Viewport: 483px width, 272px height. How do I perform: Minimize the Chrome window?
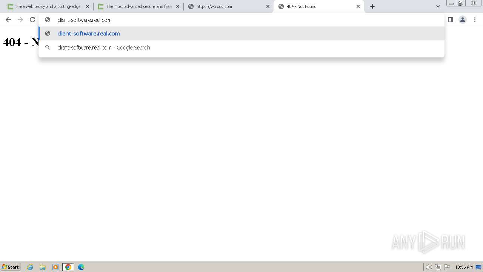tap(451, 3)
